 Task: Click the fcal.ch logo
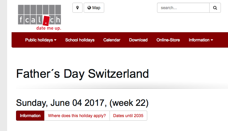click(x=39, y=17)
